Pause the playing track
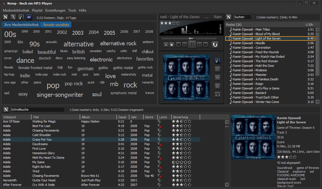Screen dimensions: 322x189 (192, 45)
